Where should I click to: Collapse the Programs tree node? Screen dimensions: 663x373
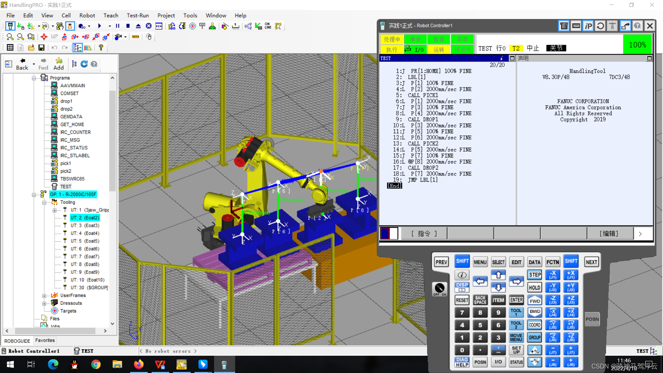[34, 78]
